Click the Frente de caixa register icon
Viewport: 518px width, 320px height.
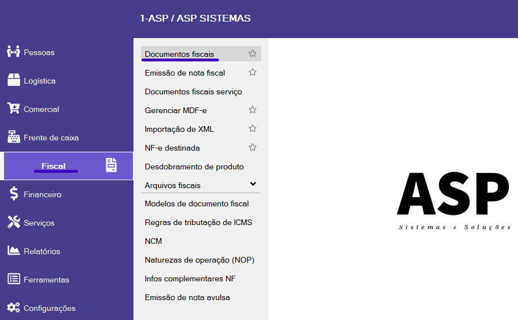(x=13, y=137)
